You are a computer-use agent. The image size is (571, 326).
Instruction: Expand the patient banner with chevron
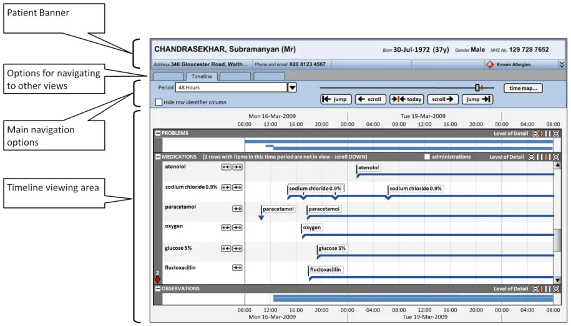coord(561,64)
